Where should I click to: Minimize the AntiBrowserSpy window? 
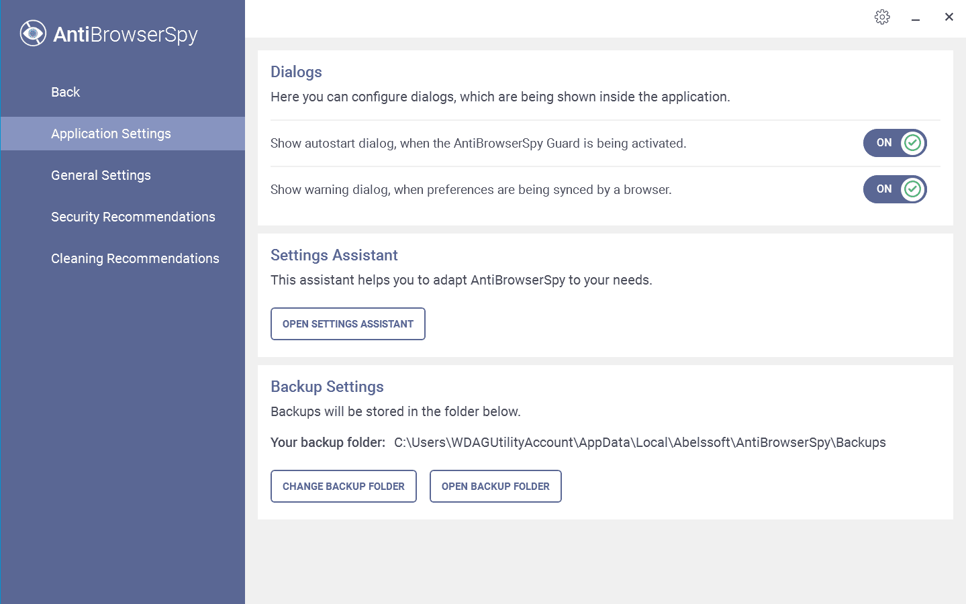pos(915,17)
